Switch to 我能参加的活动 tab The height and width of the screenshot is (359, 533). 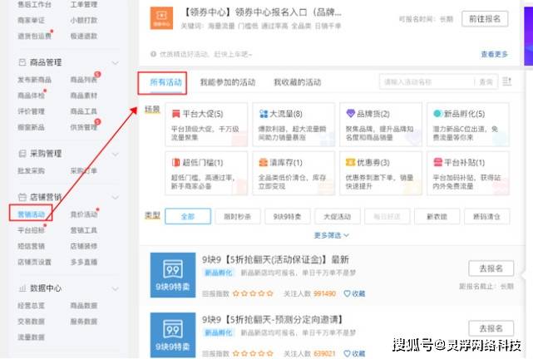227,82
